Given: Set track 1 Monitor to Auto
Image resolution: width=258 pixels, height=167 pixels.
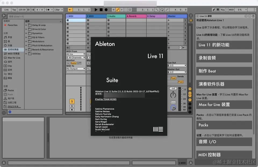Looking at the screenshot, I should coord(73,63).
